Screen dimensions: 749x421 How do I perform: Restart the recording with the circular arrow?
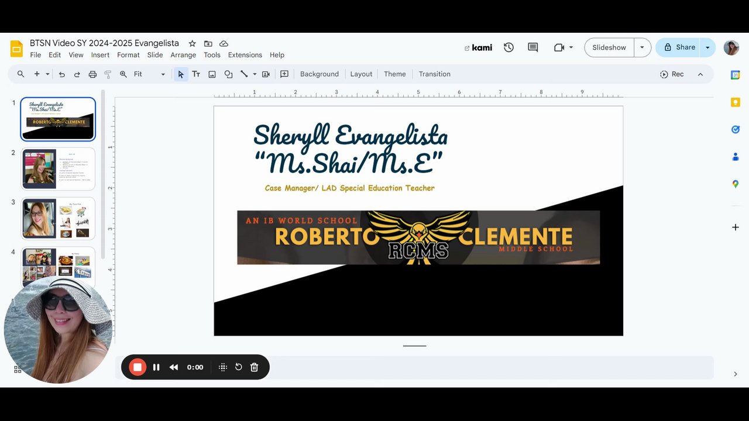click(x=239, y=367)
